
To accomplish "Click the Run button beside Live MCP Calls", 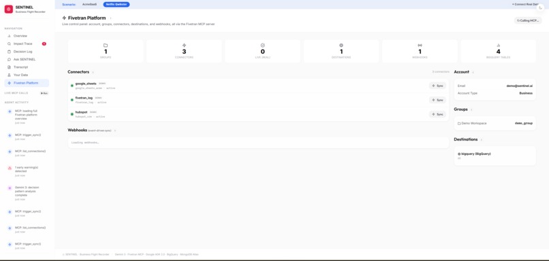I will pos(44,93).
